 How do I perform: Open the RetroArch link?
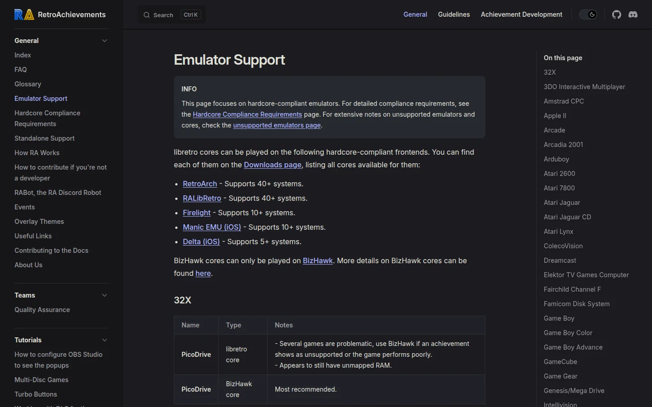[200, 184]
